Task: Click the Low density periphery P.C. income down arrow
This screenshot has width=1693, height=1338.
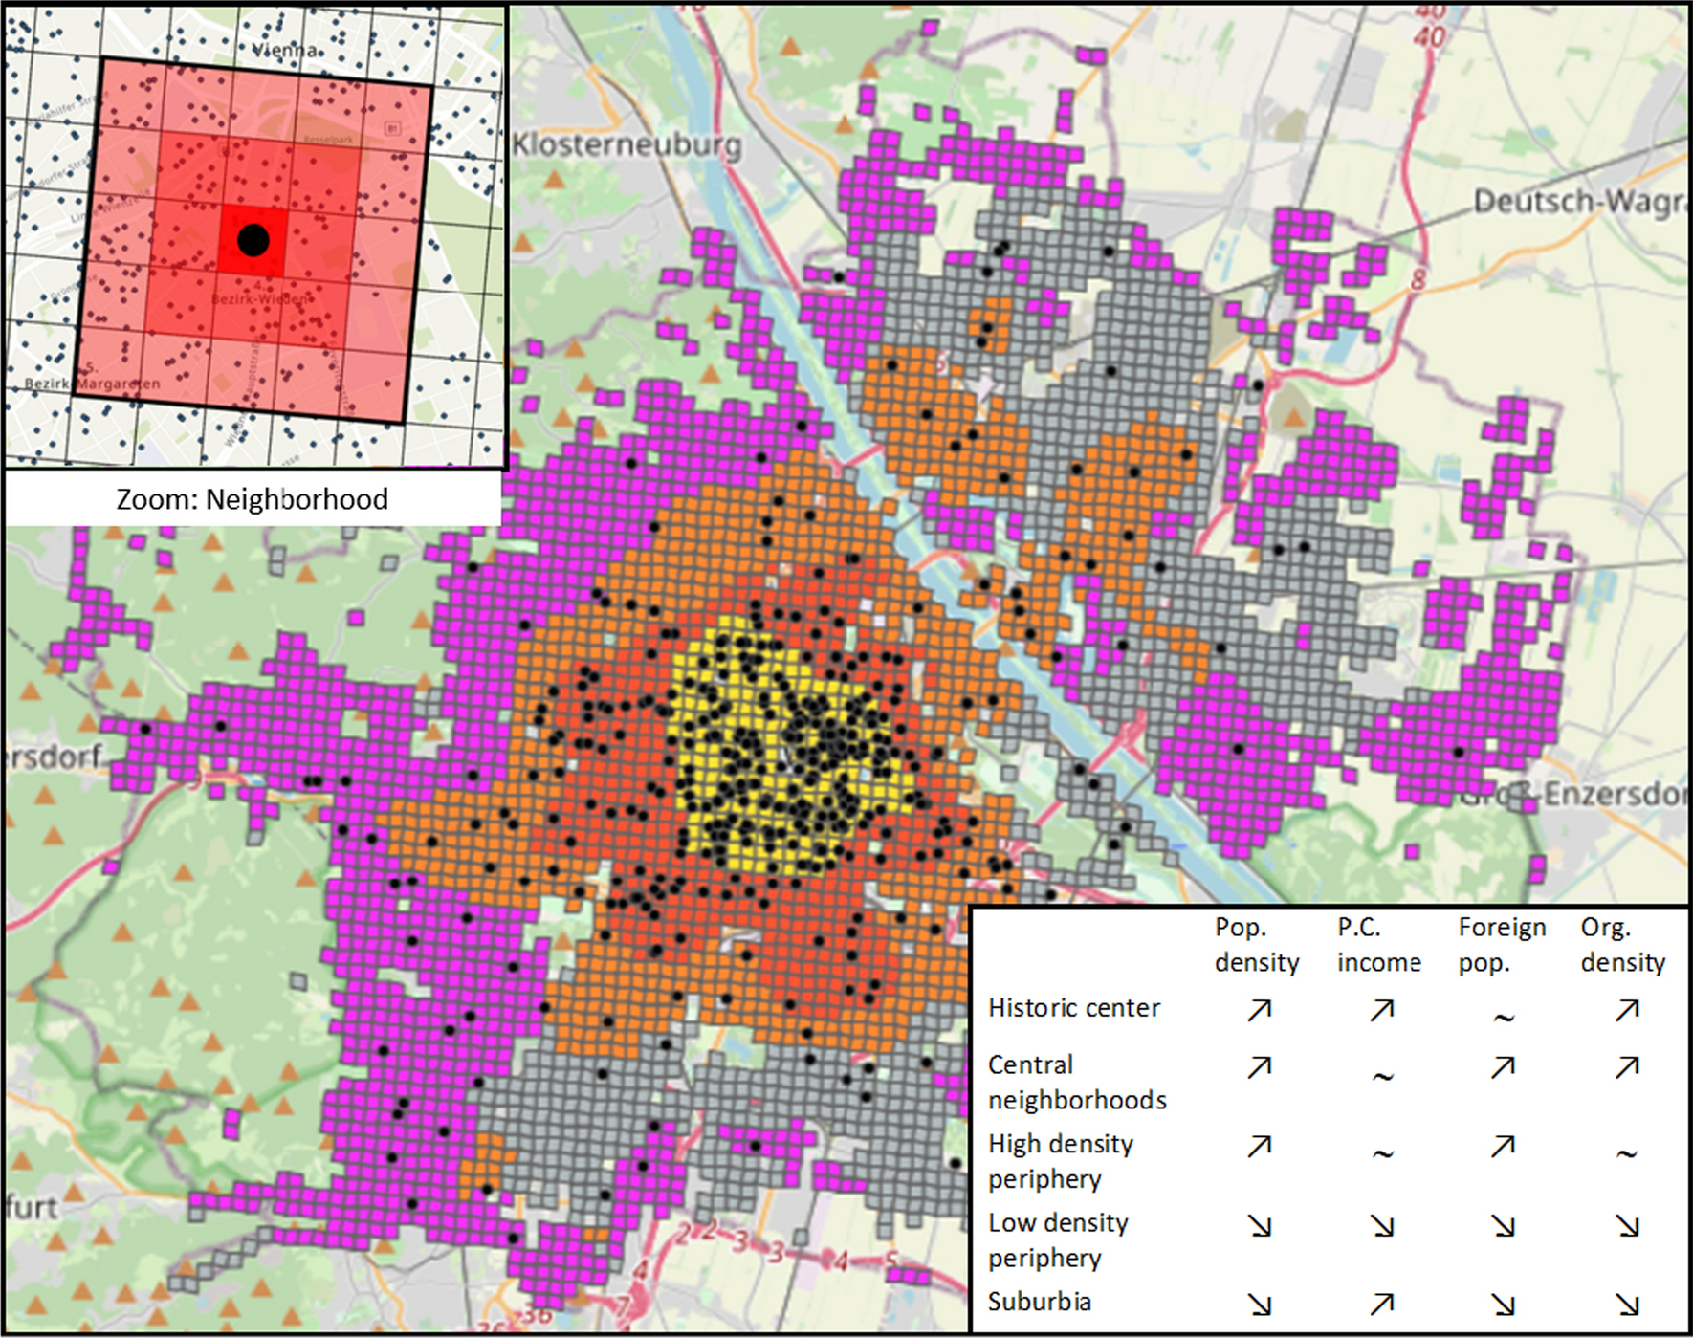Action: [1381, 1226]
